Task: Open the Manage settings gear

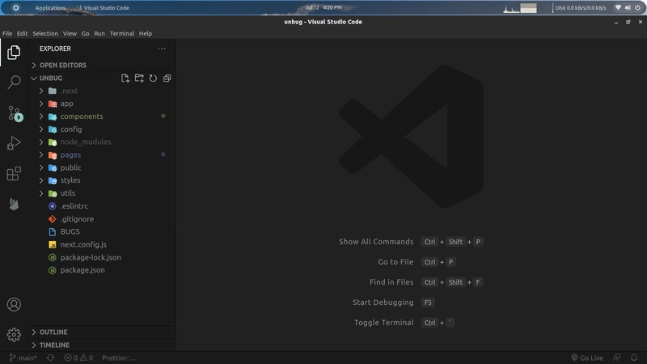Action: point(14,335)
